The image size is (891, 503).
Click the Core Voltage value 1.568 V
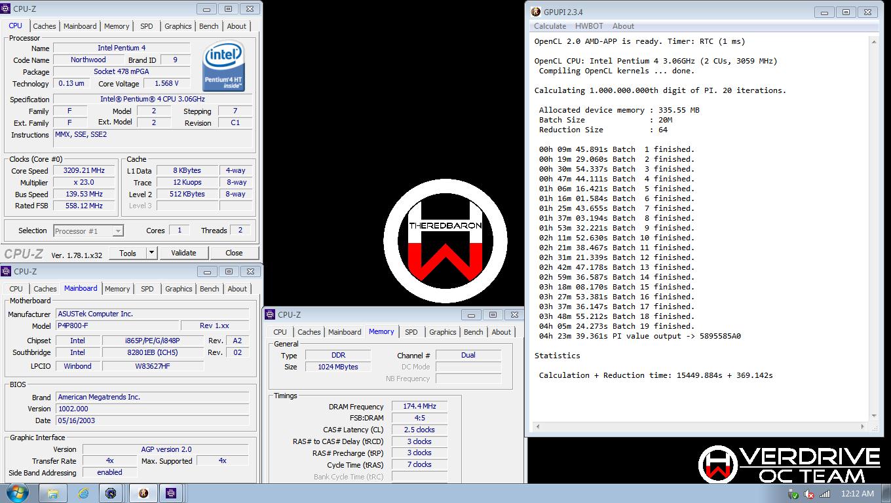(x=167, y=83)
